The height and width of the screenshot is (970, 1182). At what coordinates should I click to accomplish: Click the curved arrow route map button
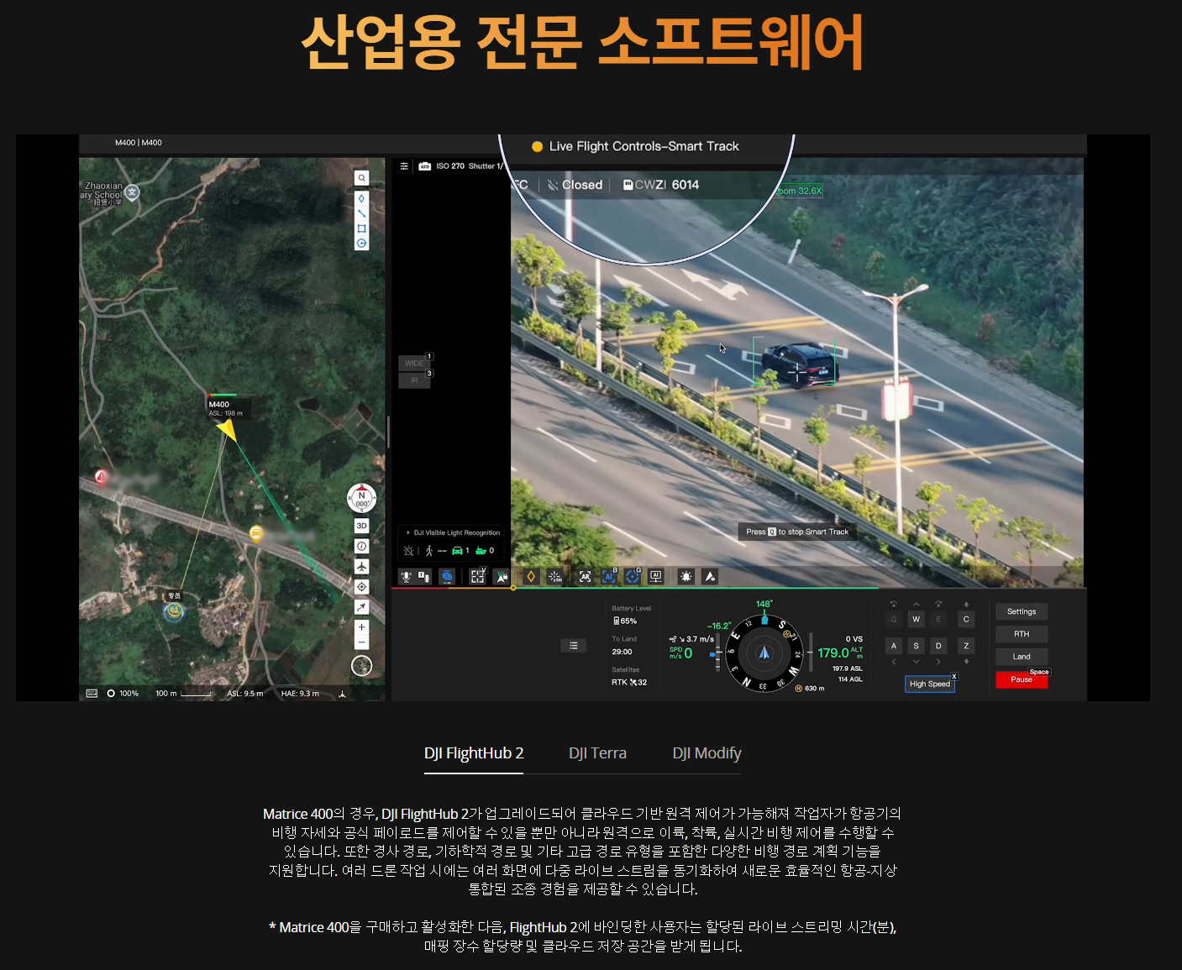(362, 606)
